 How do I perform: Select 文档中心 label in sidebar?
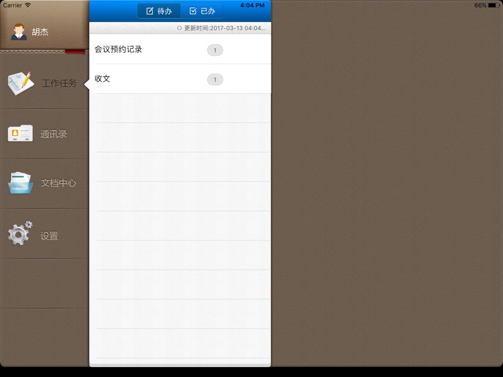(58, 183)
